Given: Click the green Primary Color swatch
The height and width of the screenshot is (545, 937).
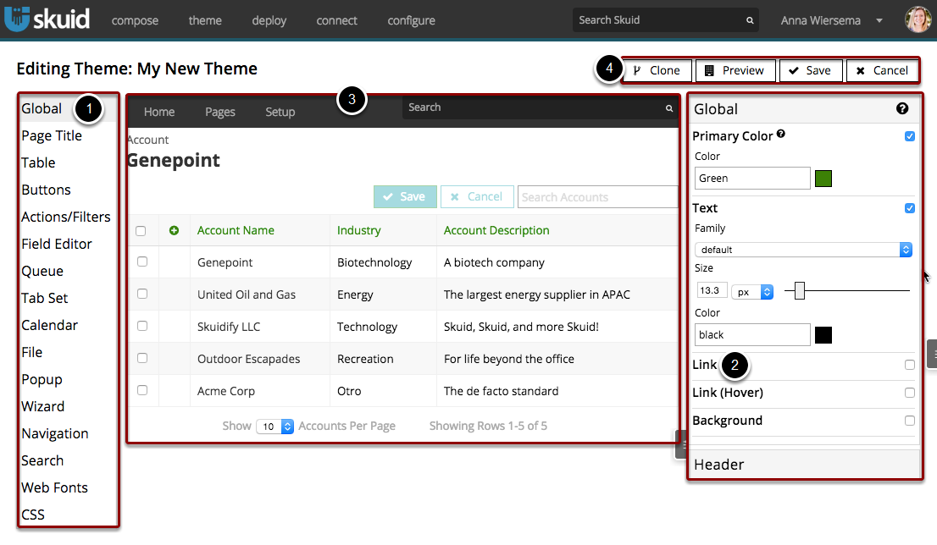Looking at the screenshot, I should [x=823, y=179].
